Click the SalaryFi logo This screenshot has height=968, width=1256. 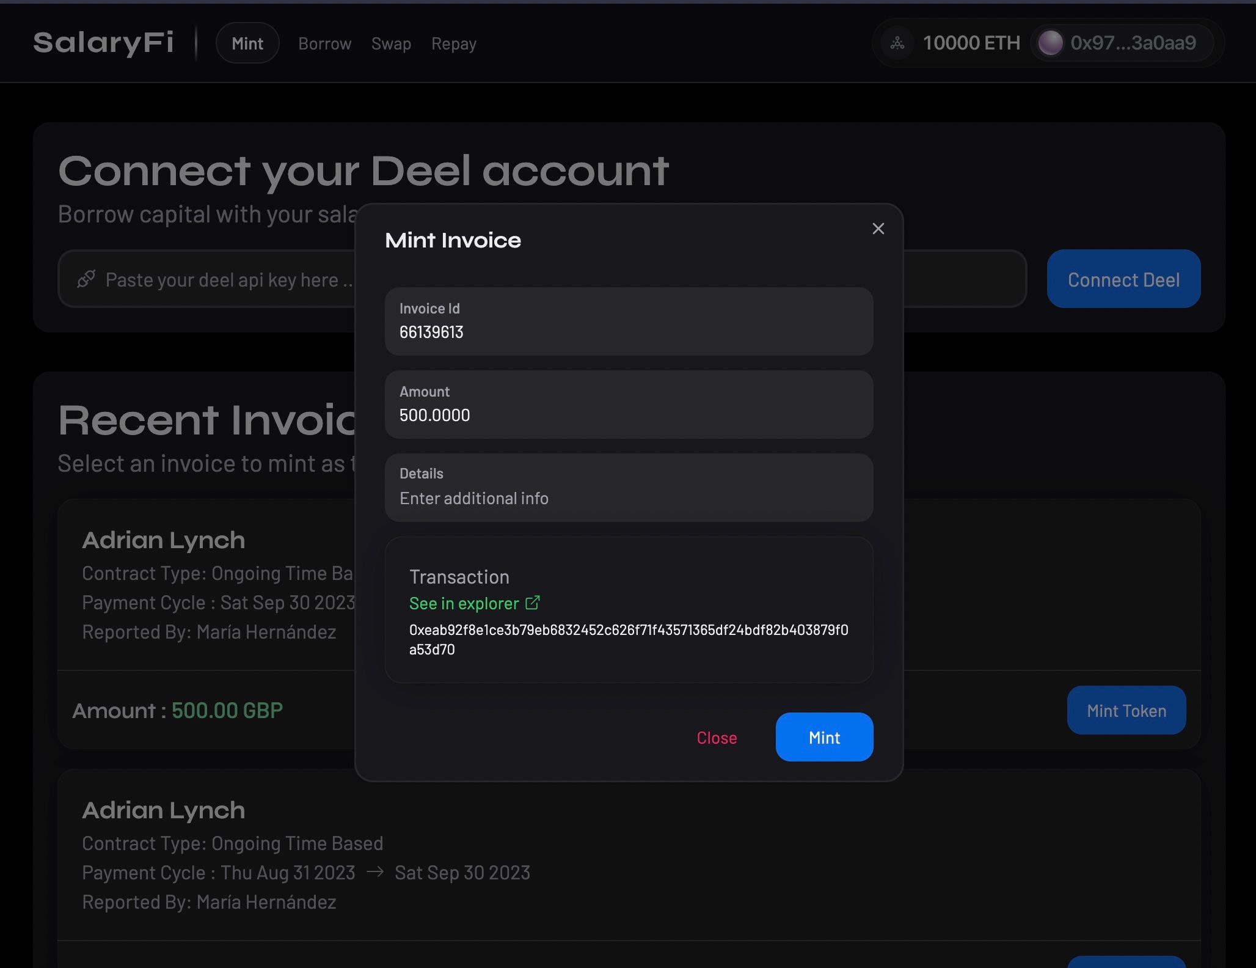pos(104,43)
